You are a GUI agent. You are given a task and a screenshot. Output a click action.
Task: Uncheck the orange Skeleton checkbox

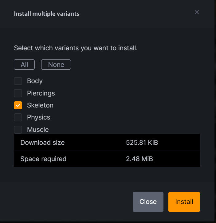18,105
